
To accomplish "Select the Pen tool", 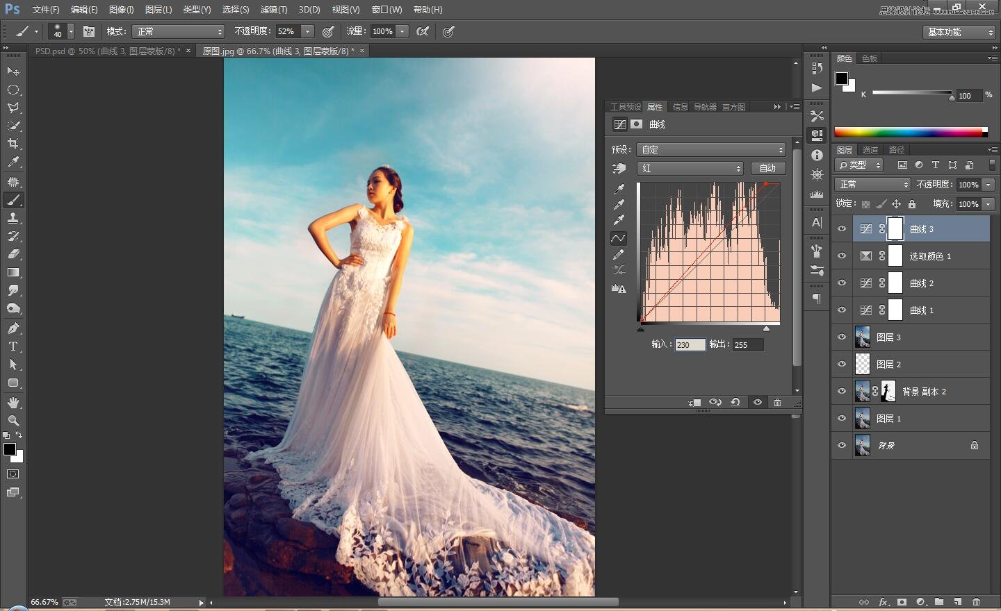I will [13, 328].
